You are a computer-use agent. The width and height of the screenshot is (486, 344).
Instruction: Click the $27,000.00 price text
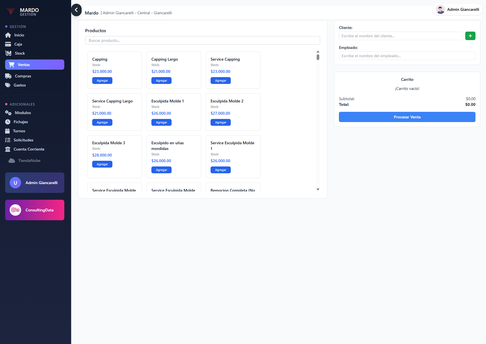point(220,113)
